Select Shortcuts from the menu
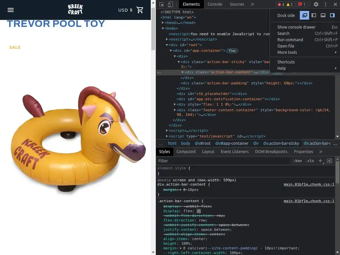 [305, 62]
